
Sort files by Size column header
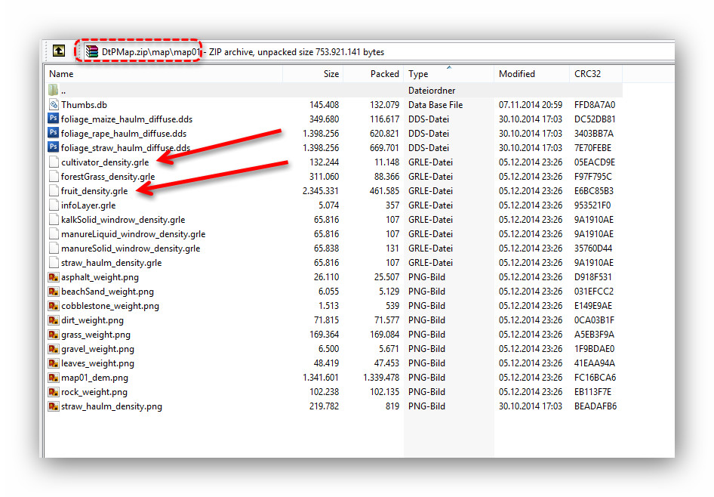pos(331,74)
